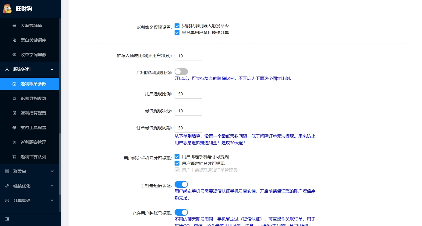Turn off 手机号短信认证 switch
The image size is (422, 226).
[x=181, y=184]
